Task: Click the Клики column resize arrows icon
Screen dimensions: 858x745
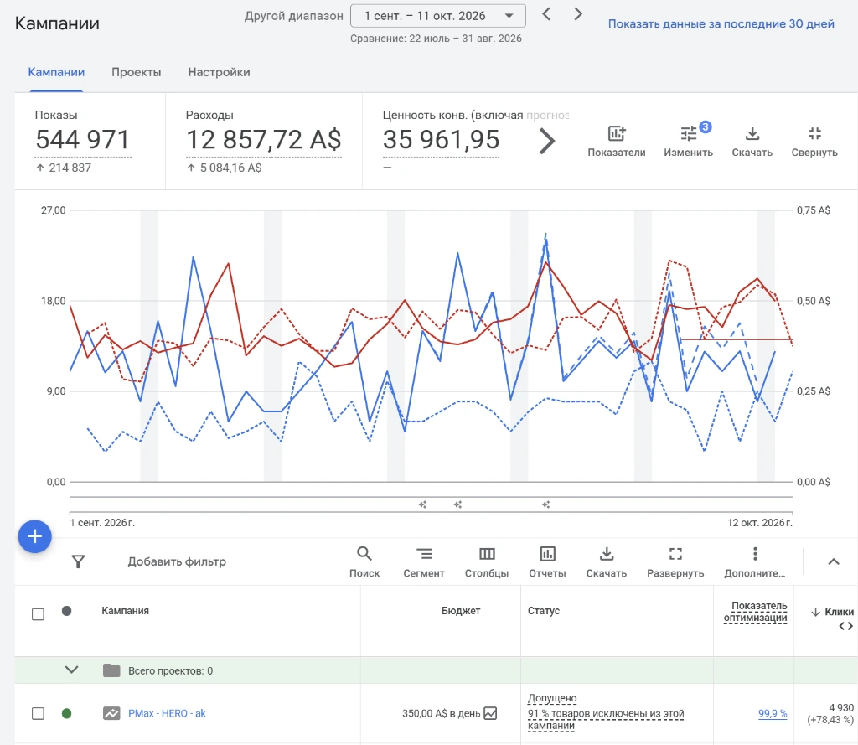Action: [x=846, y=626]
